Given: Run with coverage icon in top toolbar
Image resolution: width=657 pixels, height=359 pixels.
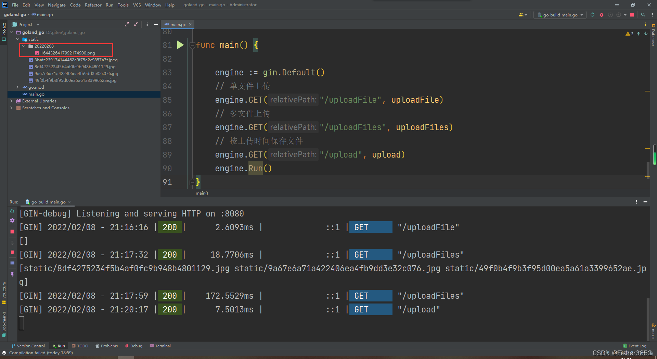Looking at the screenshot, I should 610,15.
